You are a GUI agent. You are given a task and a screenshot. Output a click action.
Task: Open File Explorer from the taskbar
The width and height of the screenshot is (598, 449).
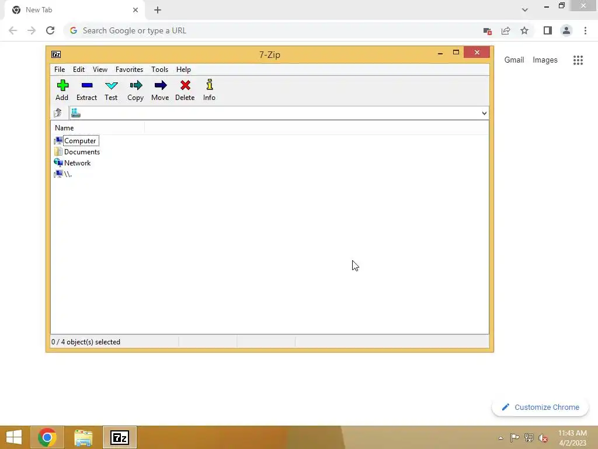click(83, 437)
